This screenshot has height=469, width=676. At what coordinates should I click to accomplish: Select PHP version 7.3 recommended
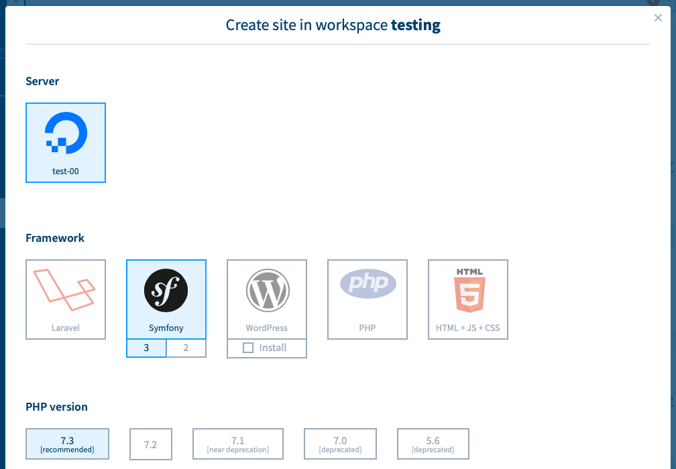point(67,444)
